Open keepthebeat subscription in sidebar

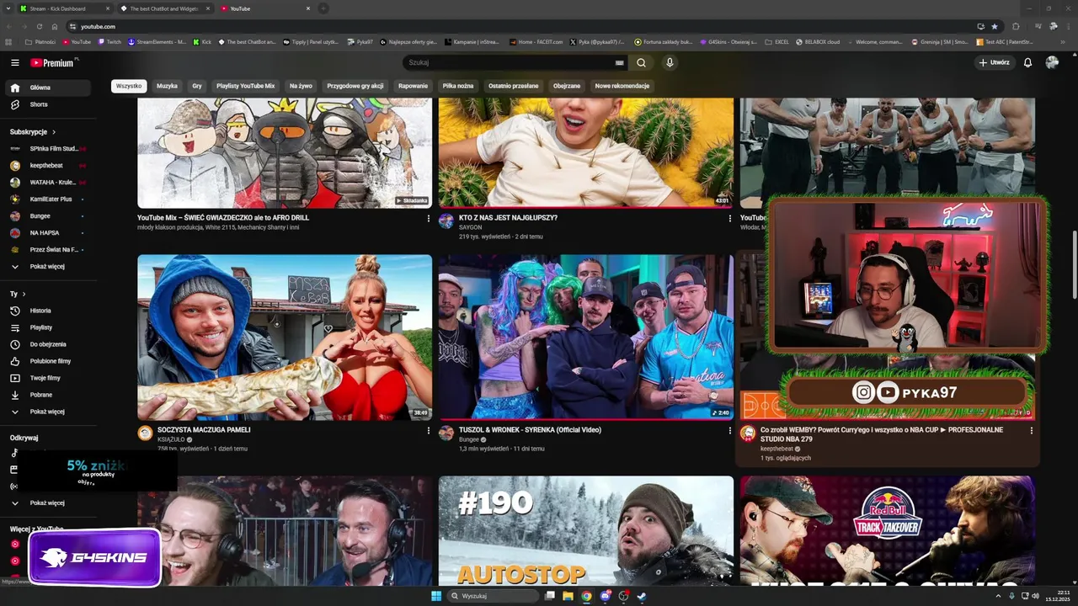[49, 166]
